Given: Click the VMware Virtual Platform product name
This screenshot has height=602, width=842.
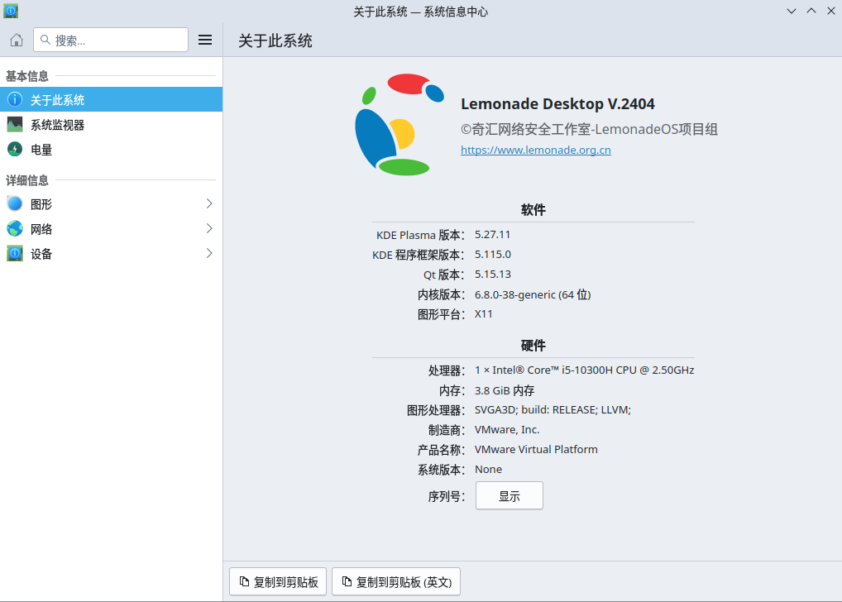Looking at the screenshot, I should 536,450.
